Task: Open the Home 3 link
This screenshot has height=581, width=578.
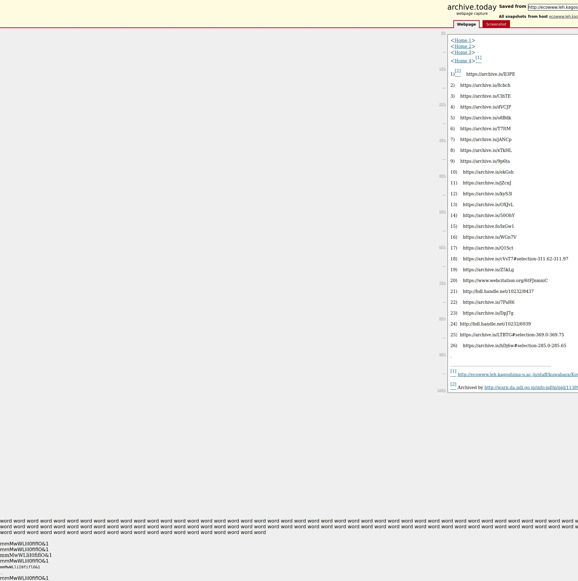Action: point(463,52)
